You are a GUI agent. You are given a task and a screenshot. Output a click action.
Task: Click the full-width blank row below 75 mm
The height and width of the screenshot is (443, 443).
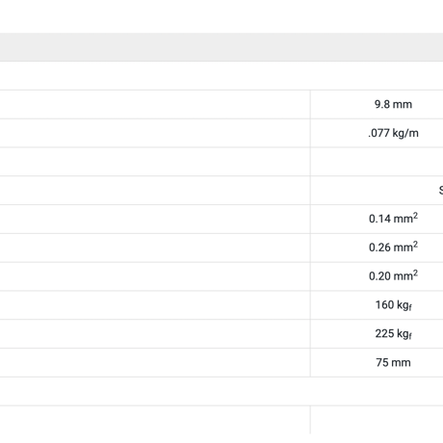click(221, 391)
